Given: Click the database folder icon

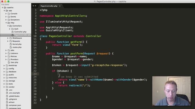Looking at the screenshot, I should tap(7, 72).
